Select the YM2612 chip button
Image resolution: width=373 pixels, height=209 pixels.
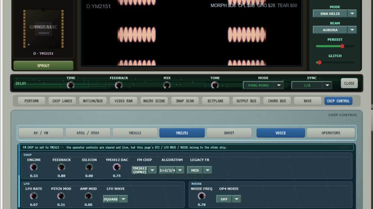click(x=135, y=133)
